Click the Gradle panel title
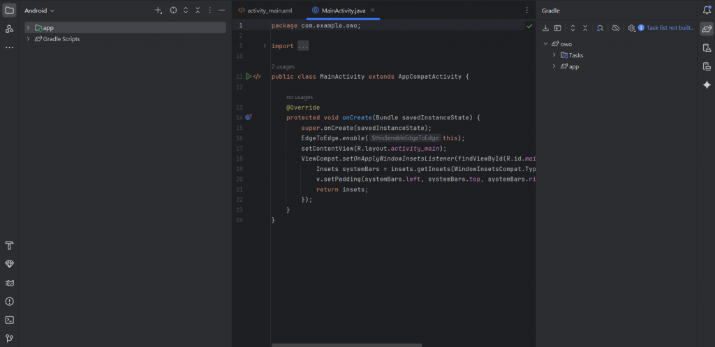This screenshot has width=715, height=347. tap(550, 10)
